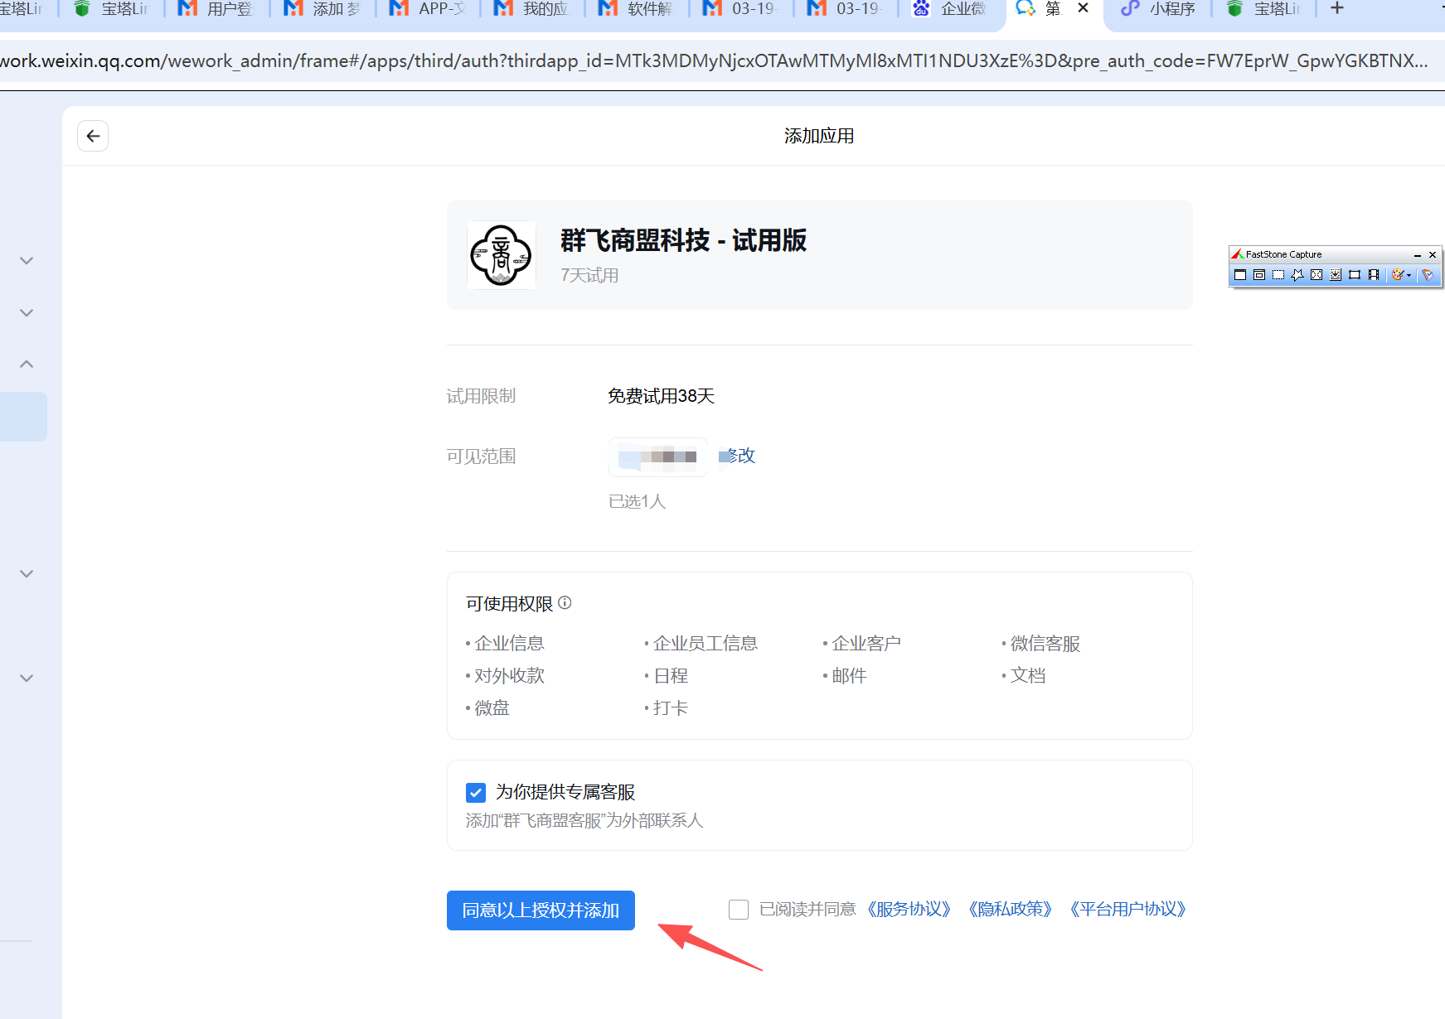
Task: Switch to the 企业微 browser tab
Action: [953, 9]
